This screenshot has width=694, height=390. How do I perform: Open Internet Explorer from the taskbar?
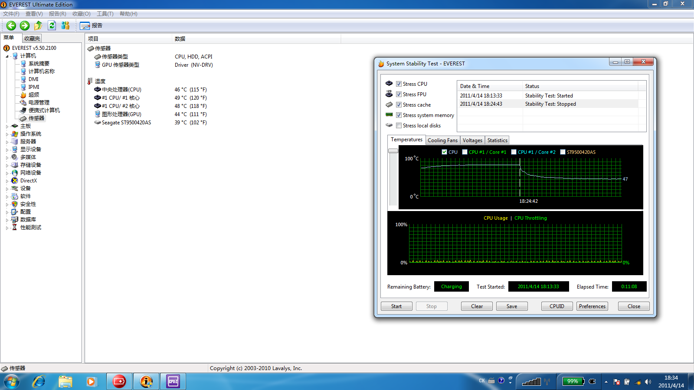coord(39,382)
